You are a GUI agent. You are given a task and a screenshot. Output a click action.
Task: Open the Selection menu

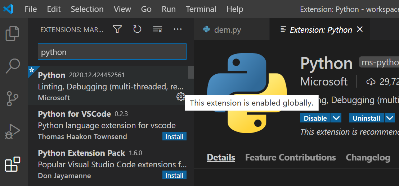coord(87,9)
